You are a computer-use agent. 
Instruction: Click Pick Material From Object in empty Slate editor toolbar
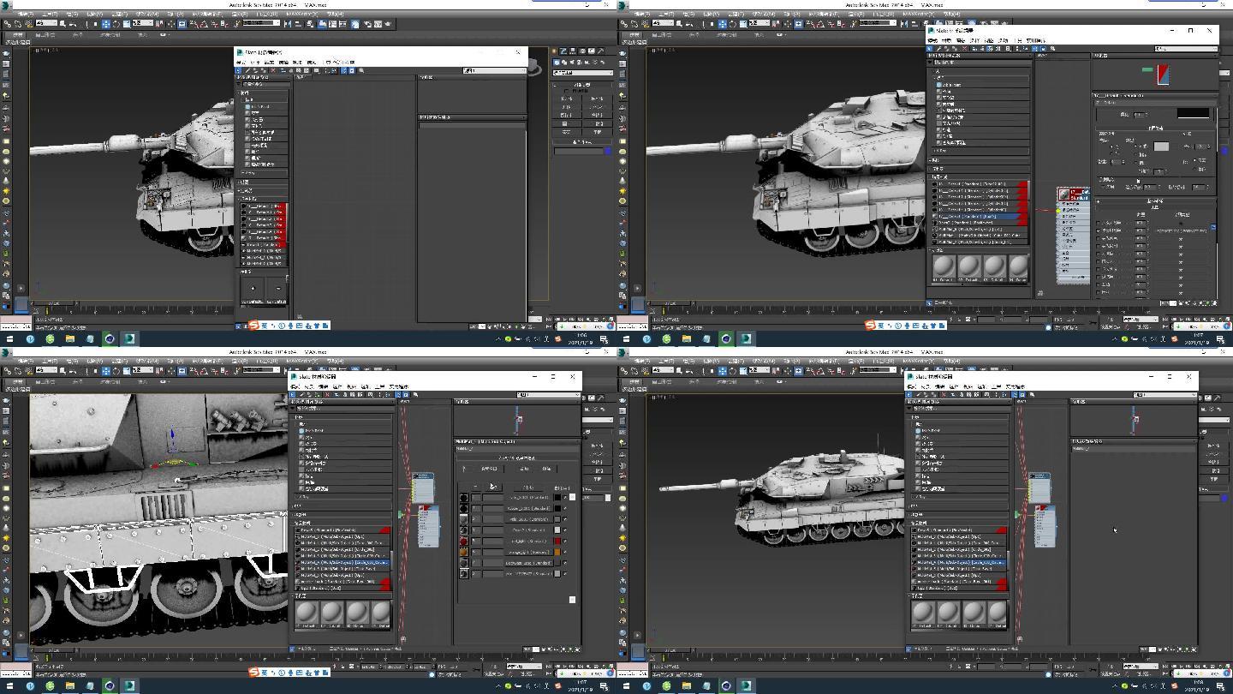point(247,70)
